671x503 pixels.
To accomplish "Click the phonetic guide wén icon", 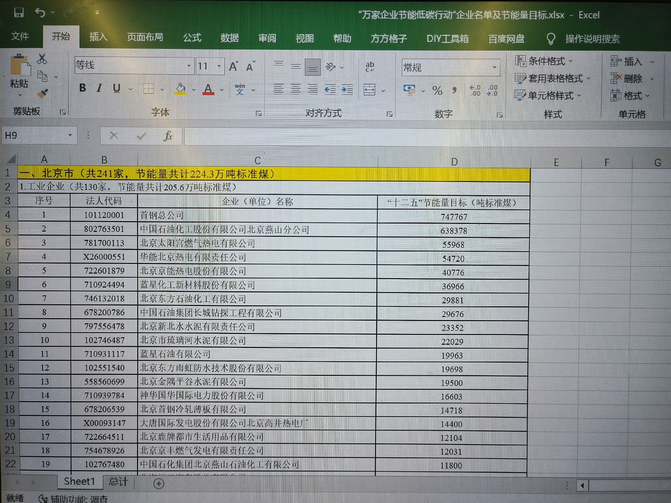I will click(x=240, y=89).
